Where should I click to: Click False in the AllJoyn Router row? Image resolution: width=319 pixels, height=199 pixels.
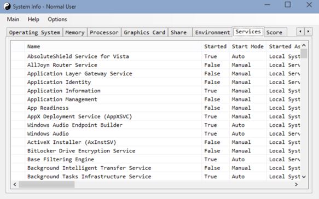coord(212,65)
